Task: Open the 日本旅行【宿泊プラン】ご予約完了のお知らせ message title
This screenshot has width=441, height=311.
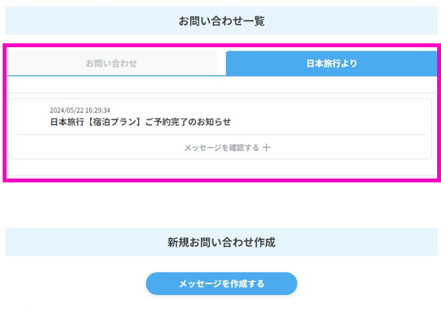Action: 140,121
